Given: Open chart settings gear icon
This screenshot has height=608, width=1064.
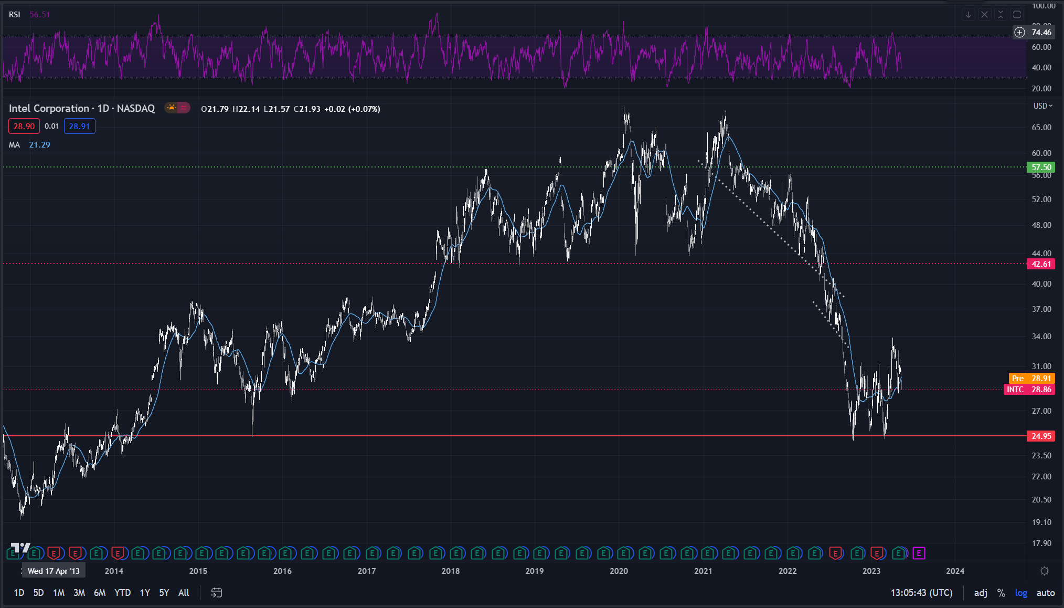Looking at the screenshot, I should pos(1045,571).
